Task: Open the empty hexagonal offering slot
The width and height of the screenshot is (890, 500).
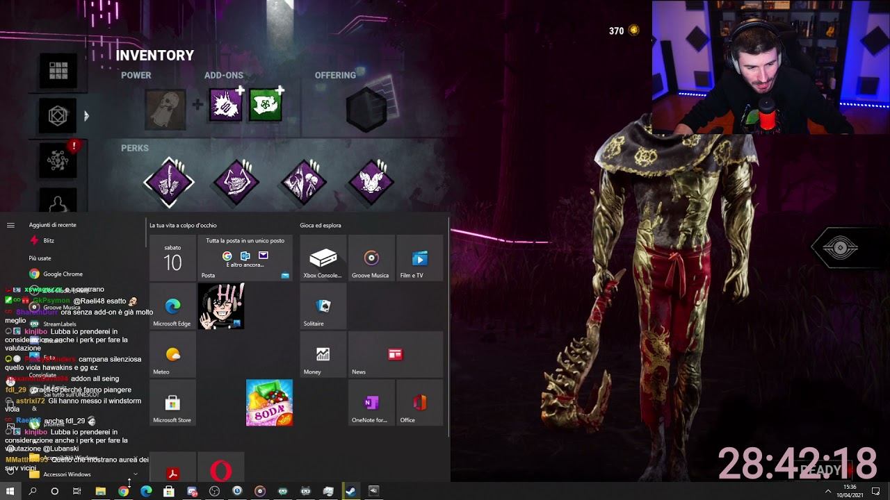Action: pos(366,109)
